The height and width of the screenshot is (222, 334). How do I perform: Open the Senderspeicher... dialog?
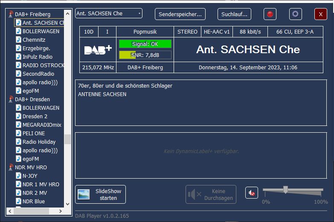180,14
